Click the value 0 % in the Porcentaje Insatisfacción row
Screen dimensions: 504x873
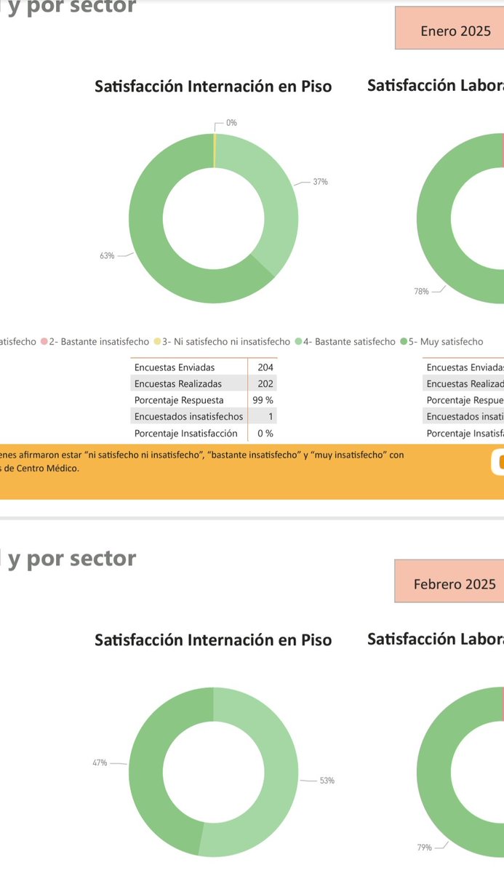[x=265, y=434]
